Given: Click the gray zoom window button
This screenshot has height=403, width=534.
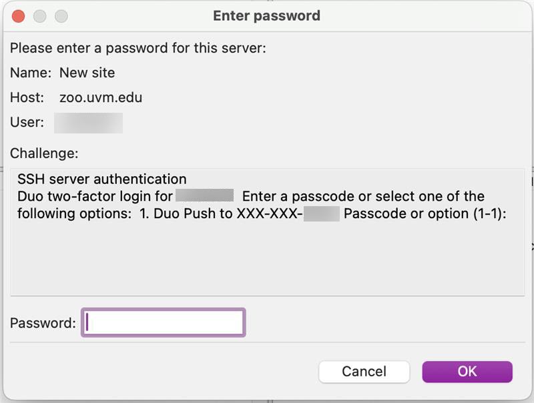Looking at the screenshot, I should tap(61, 15).
